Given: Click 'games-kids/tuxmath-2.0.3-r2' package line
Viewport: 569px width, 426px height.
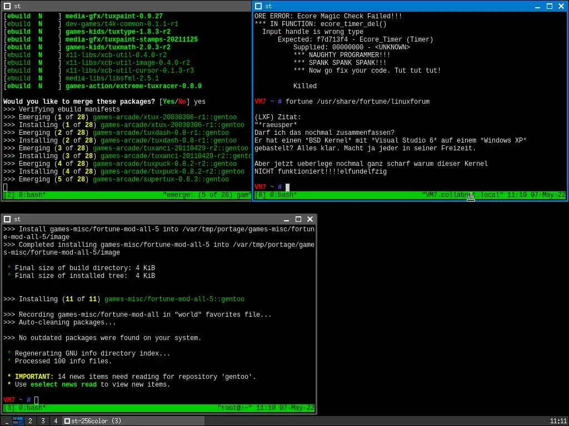Looking at the screenshot, I should click(118, 48).
